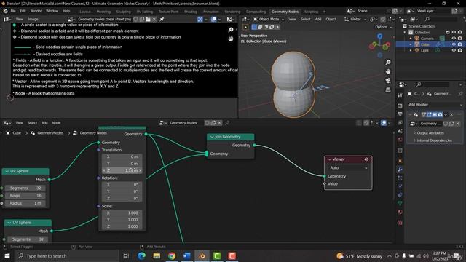The width and height of the screenshot is (466, 262).
Task: Click the pan hand gizmo in 3D viewport
Action: pyautogui.click(x=388, y=71)
